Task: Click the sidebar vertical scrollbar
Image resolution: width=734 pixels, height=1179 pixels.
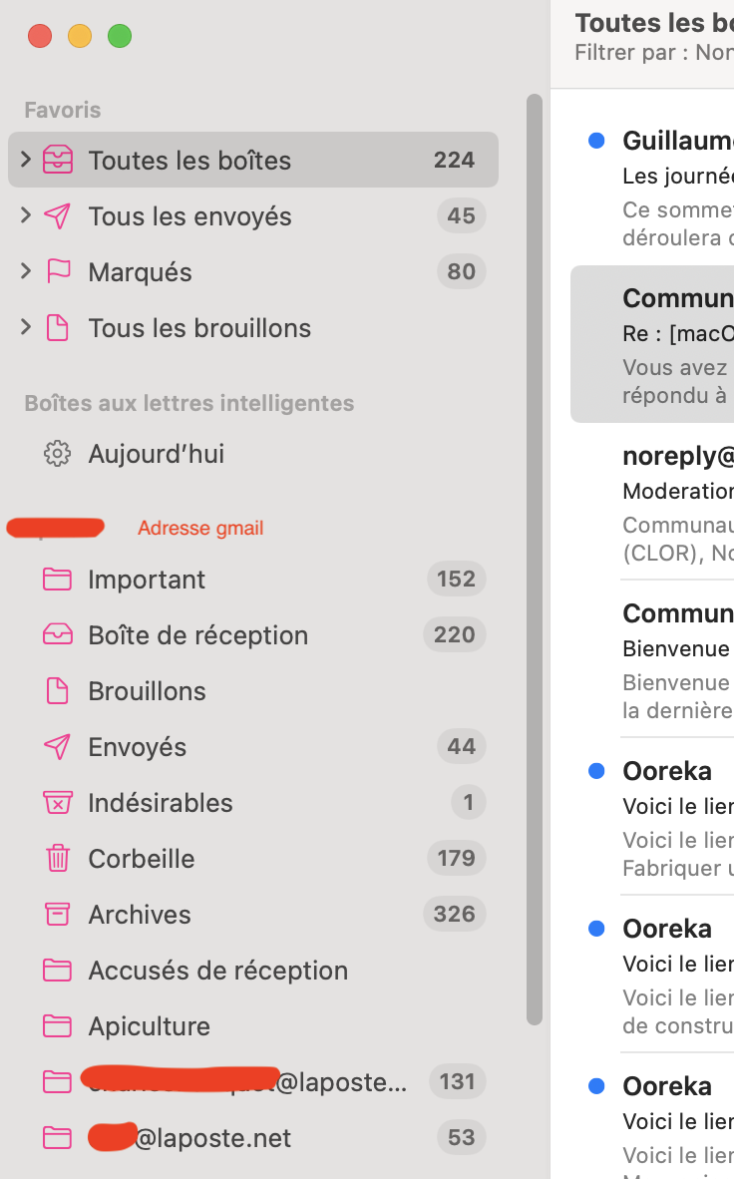Action: pyautogui.click(x=535, y=559)
